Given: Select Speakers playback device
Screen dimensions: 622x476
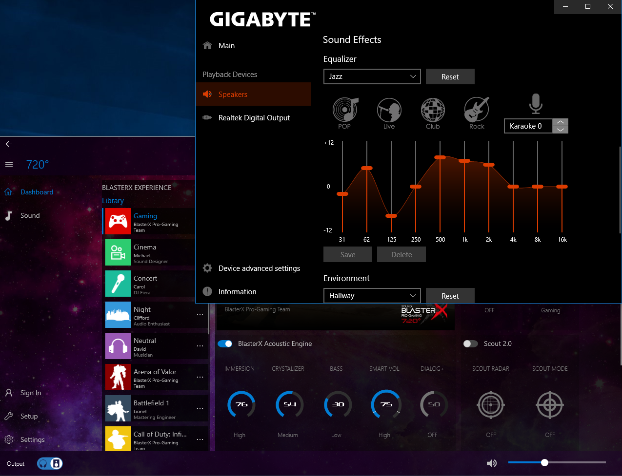Looking at the screenshot, I should [x=253, y=94].
